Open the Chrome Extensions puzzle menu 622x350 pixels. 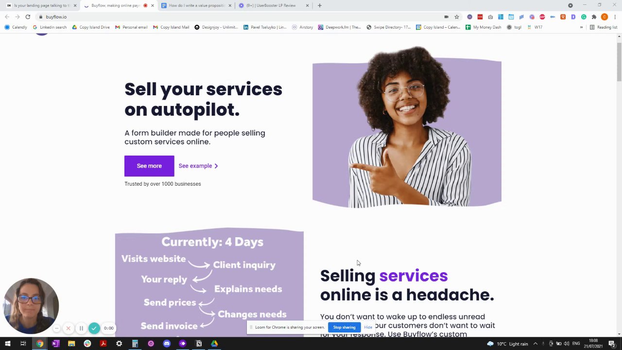pos(594,17)
